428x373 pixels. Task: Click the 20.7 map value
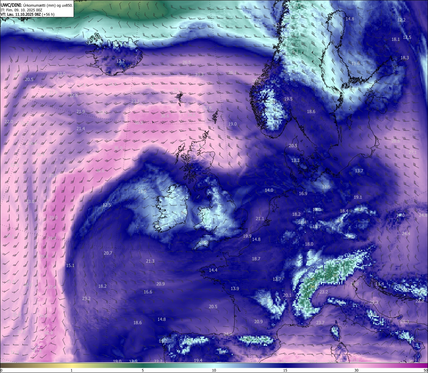(108, 253)
